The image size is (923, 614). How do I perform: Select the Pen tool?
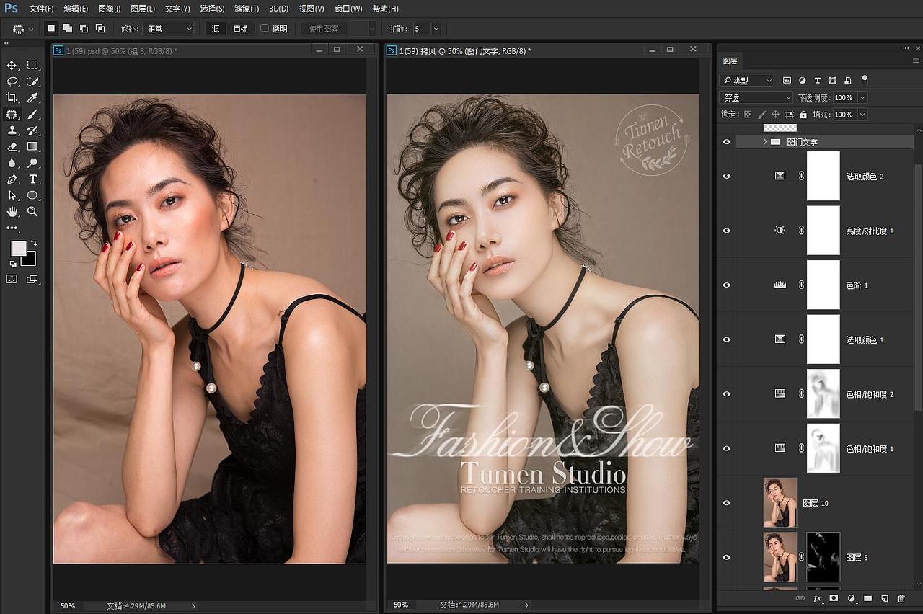[x=12, y=179]
